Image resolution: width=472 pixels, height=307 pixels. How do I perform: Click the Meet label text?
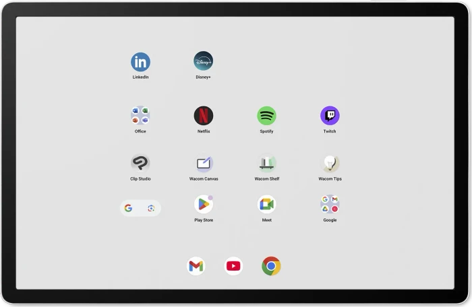coord(267,220)
